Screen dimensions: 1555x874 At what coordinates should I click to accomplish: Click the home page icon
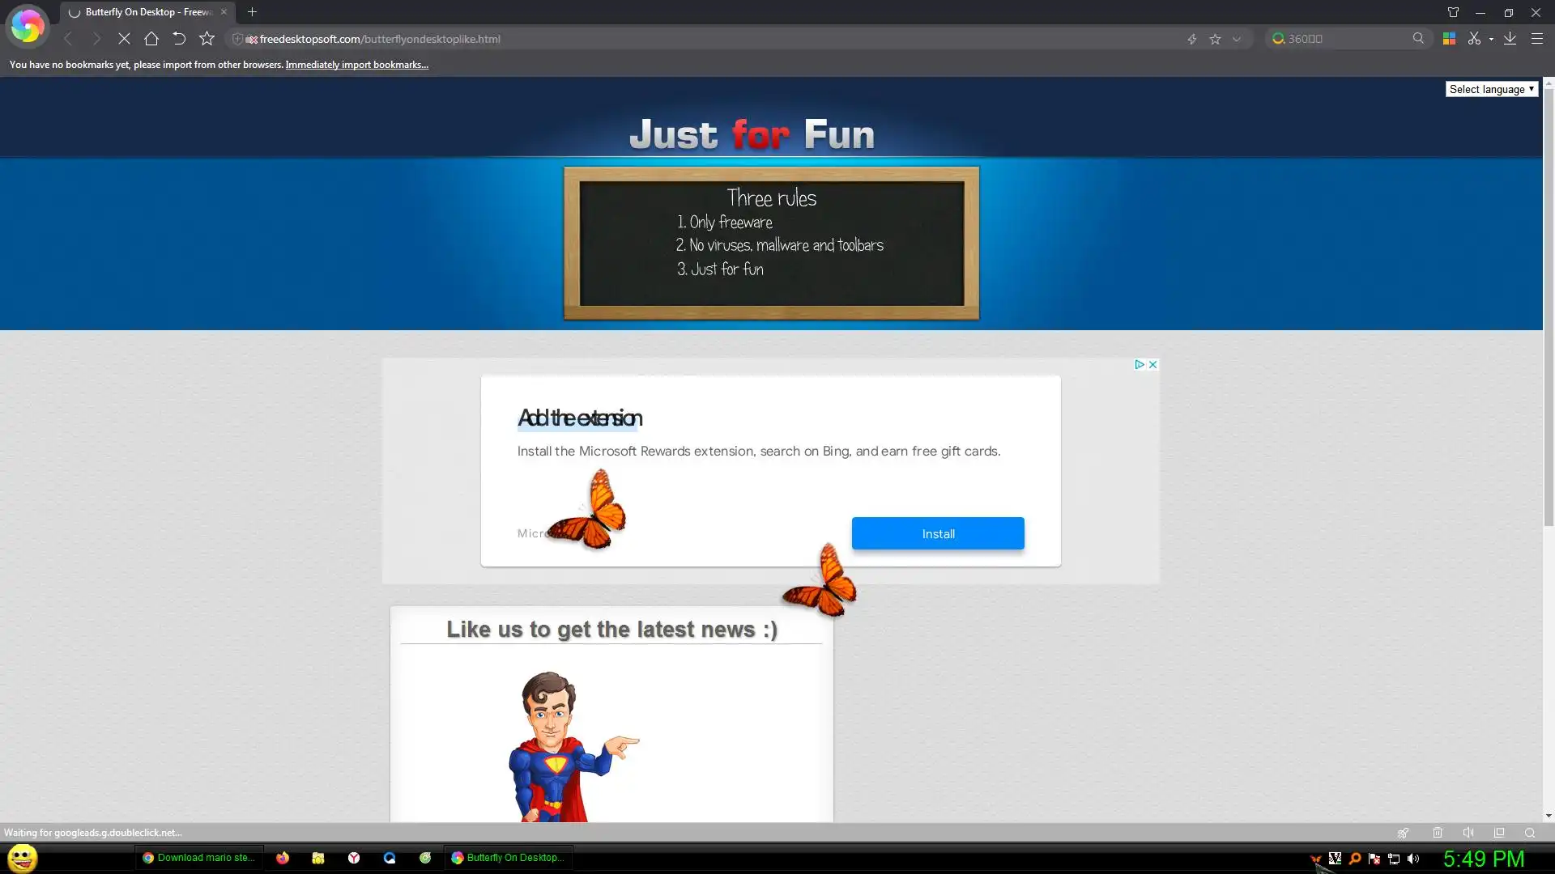151,39
